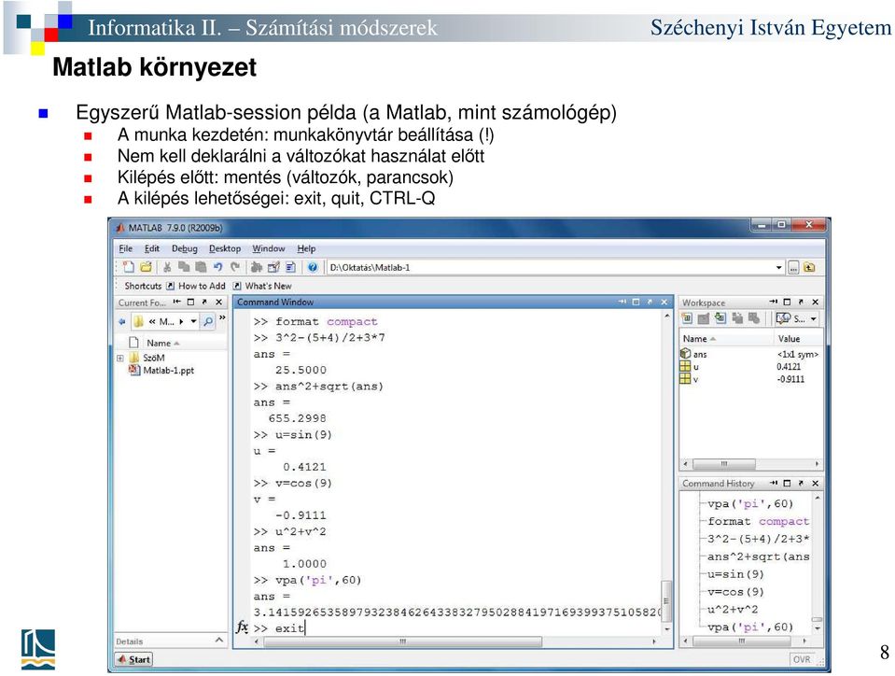
Task: Create a new M-file with the toolbar icon
Action: pos(129,267)
